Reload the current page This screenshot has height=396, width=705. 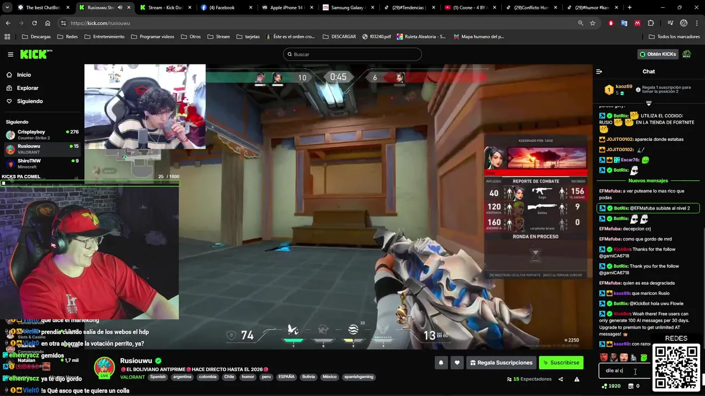pyautogui.click(x=34, y=23)
